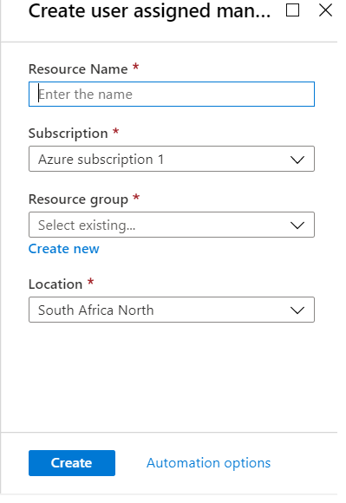Click the 'Location' field label
346x503 pixels.
pos(55,284)
